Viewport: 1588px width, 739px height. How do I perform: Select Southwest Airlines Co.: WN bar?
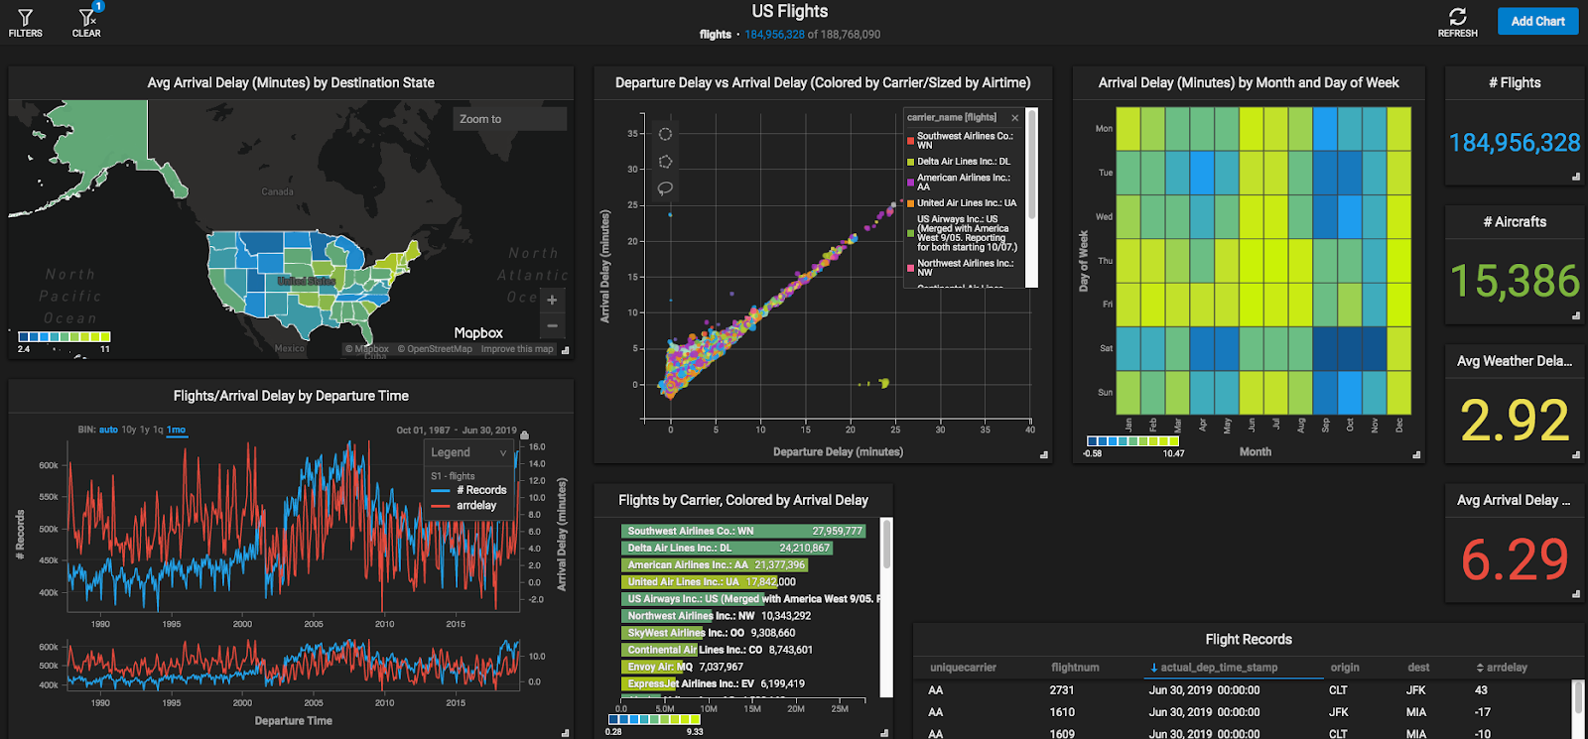tap(743, 532)
